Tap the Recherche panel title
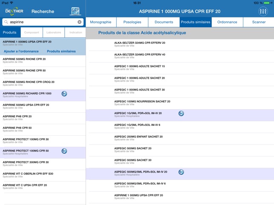 tap(43, 11)
